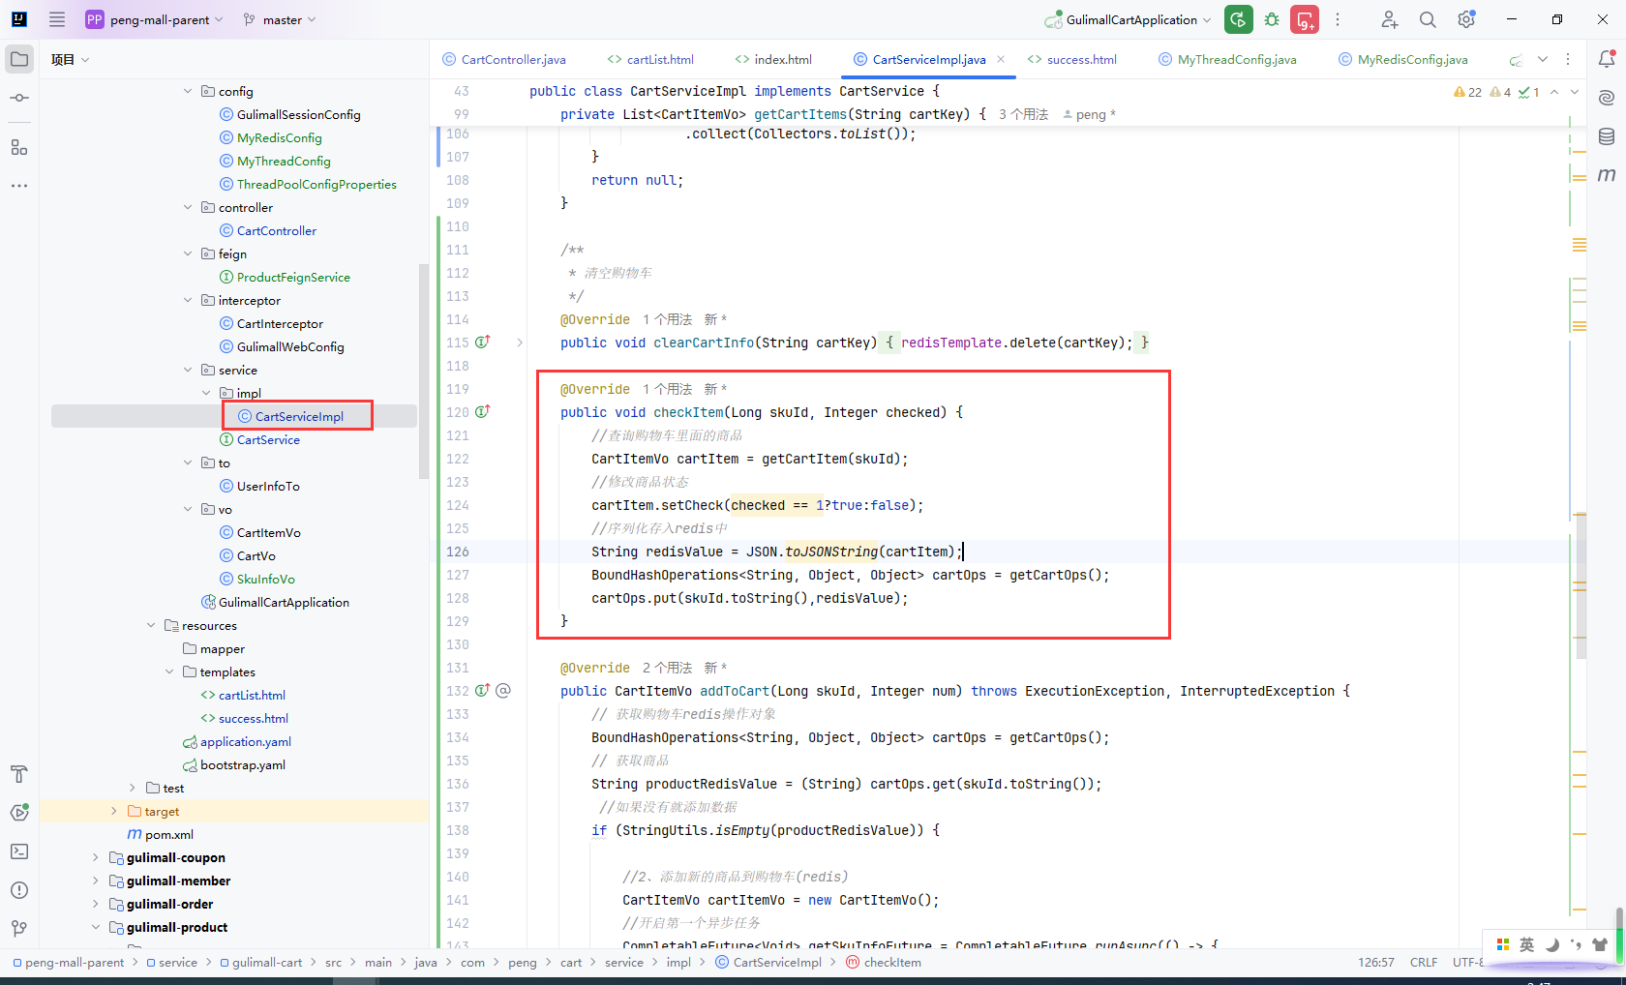Open Notifications bell panel

1607,59
